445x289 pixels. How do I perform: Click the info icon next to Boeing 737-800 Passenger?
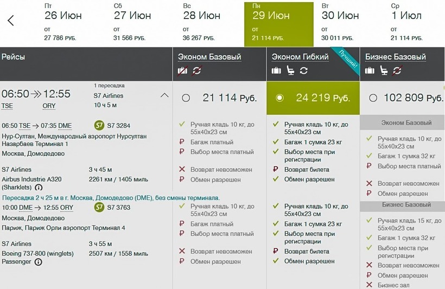click(38, 262)
